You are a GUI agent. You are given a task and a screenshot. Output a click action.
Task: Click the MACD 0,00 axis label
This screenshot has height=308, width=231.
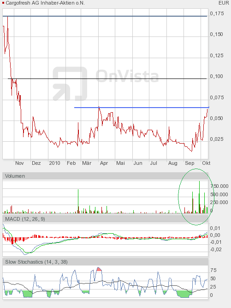(215, 235)
